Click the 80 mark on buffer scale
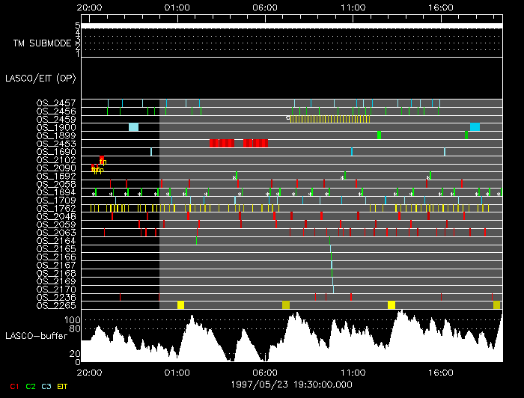 (x=75, y=328)
